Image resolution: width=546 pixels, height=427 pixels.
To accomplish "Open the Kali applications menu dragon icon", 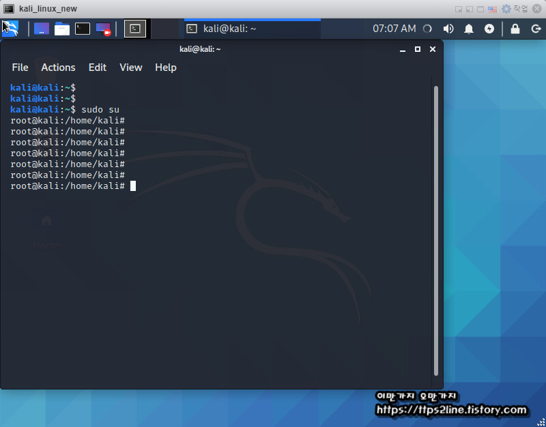I will [x=10, y=29].
